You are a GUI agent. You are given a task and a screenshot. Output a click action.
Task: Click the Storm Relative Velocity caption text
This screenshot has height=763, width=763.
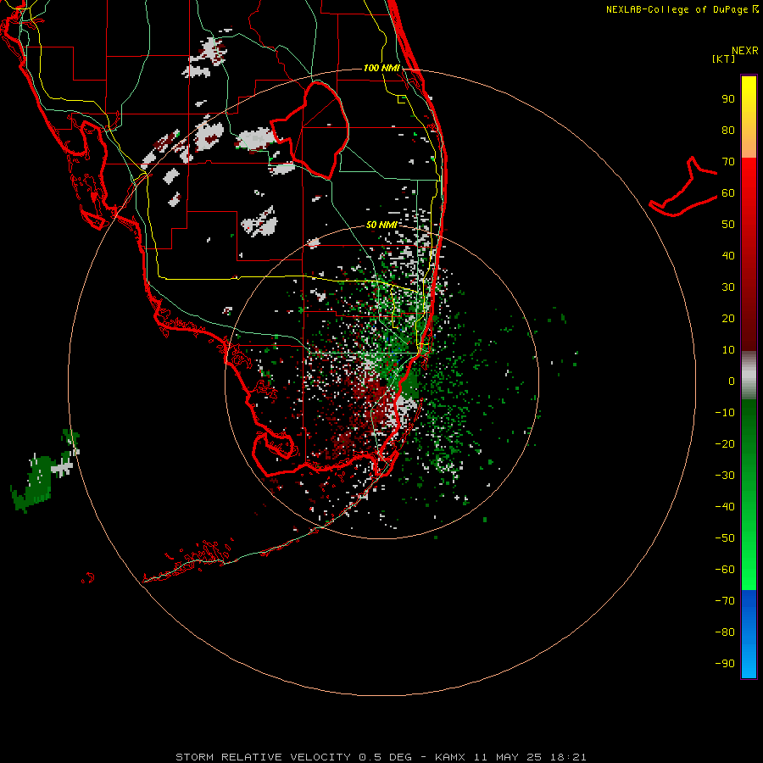(381, 757)
